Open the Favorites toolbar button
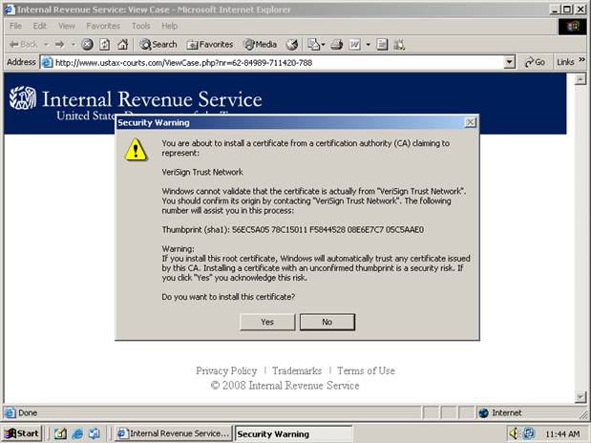591x443 pixels. tap(210, 45)
